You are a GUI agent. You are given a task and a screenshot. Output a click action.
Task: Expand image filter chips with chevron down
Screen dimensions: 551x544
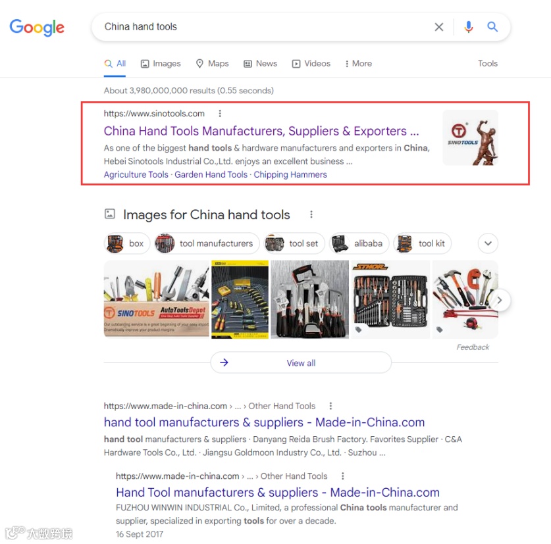pos(488,243)
